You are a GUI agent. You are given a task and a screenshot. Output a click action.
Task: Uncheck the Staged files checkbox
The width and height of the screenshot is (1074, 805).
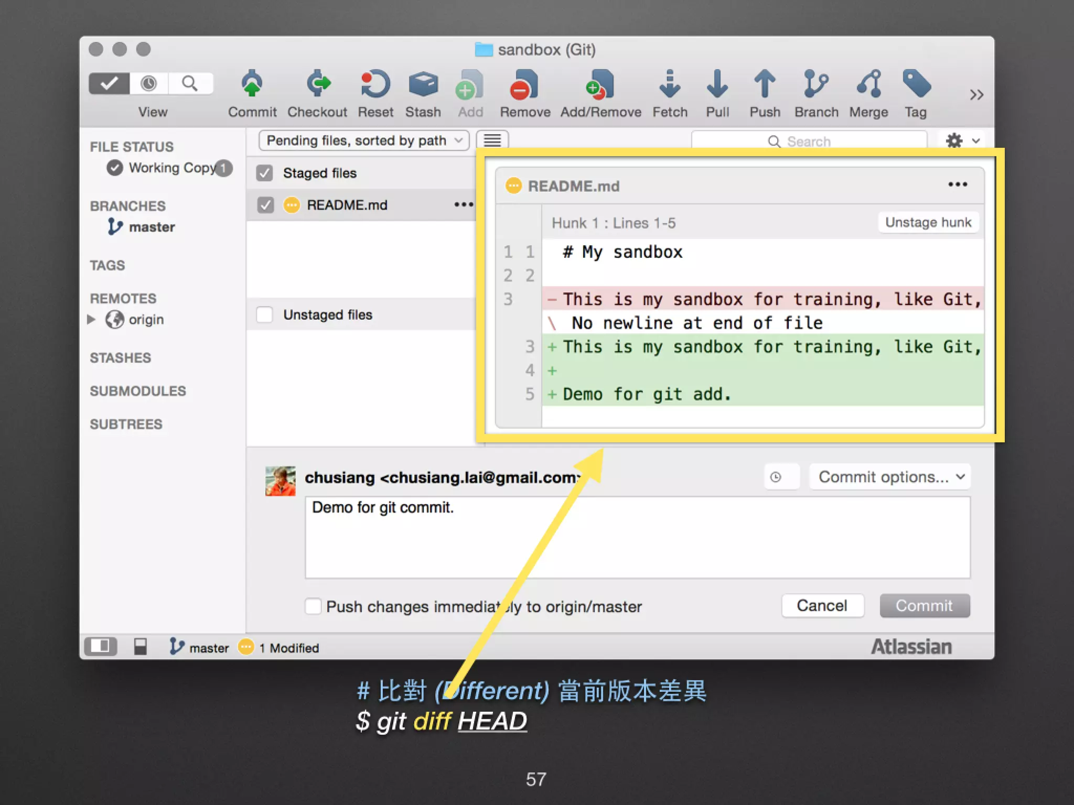tap(265, 173)
